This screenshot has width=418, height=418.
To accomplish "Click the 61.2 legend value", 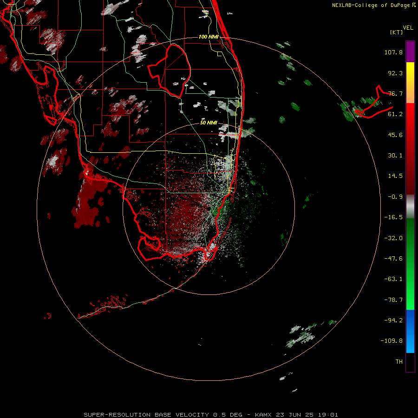I will 395,114.
